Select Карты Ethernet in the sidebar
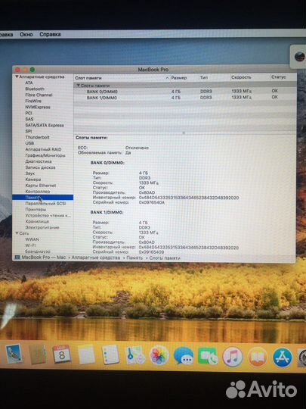This screenshot has height=409, width=306. coord(40,186)
